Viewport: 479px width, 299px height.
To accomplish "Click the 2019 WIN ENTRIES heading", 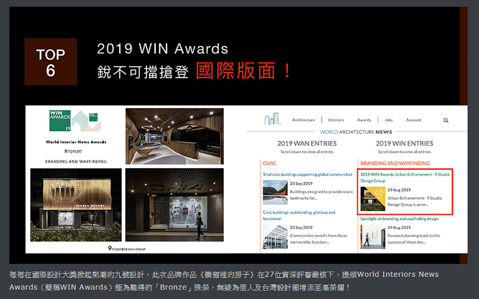I will click(405, 144).
